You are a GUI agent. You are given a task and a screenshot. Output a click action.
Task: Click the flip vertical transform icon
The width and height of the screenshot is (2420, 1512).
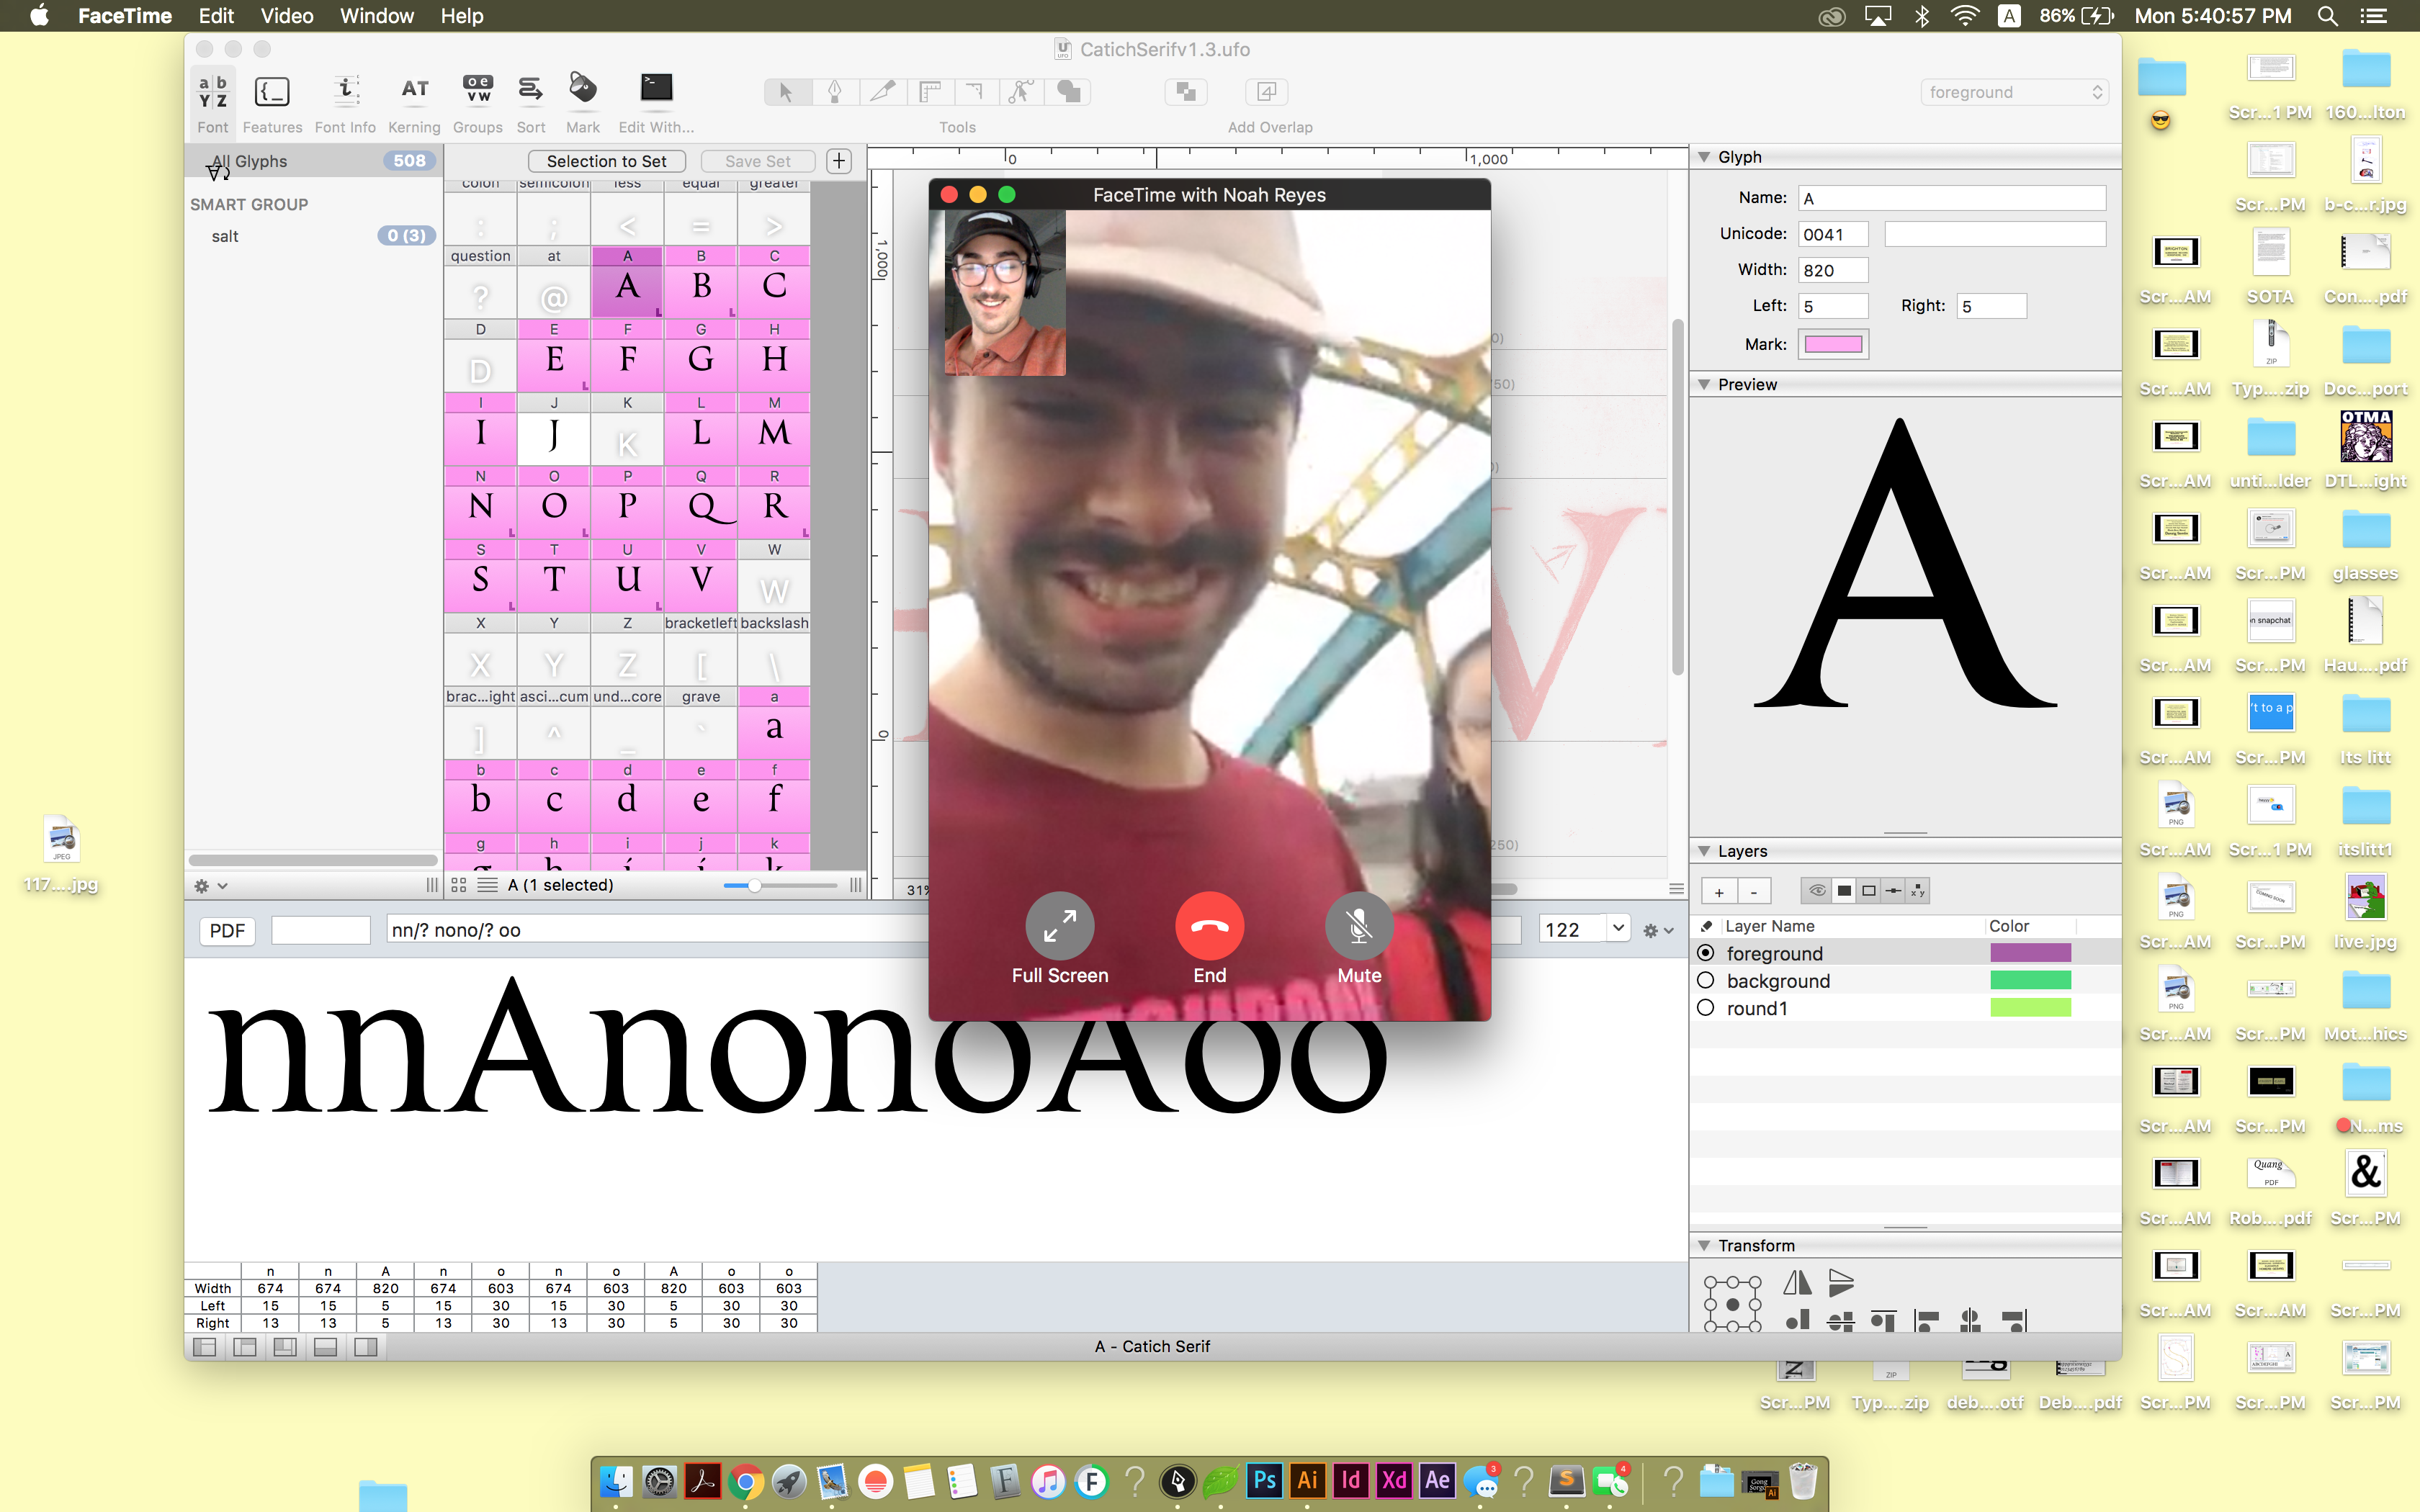[x=1841, y=1283]
